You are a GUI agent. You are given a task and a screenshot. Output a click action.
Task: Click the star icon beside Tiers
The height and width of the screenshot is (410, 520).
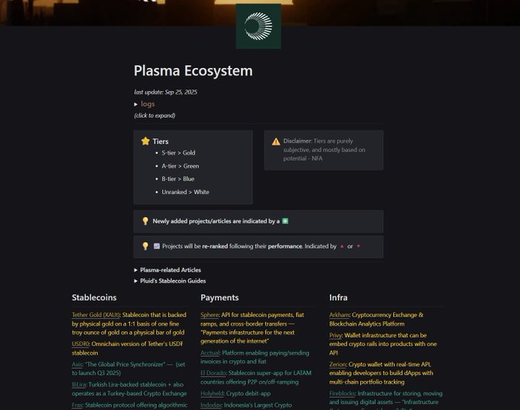tap(145, 142)
